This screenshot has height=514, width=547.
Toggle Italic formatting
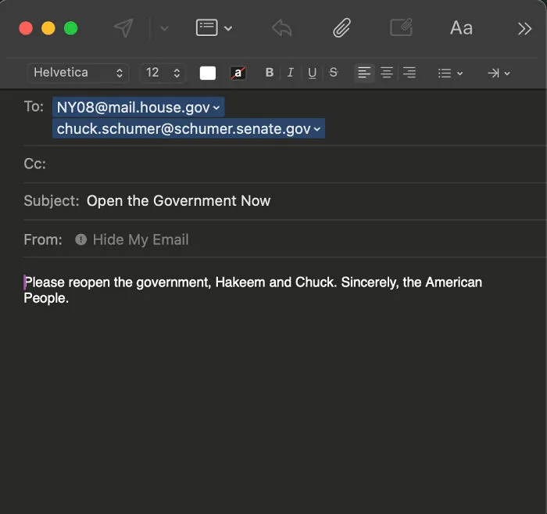tap(290, 73)
